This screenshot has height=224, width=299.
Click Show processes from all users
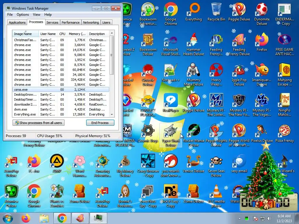[39, 123]
